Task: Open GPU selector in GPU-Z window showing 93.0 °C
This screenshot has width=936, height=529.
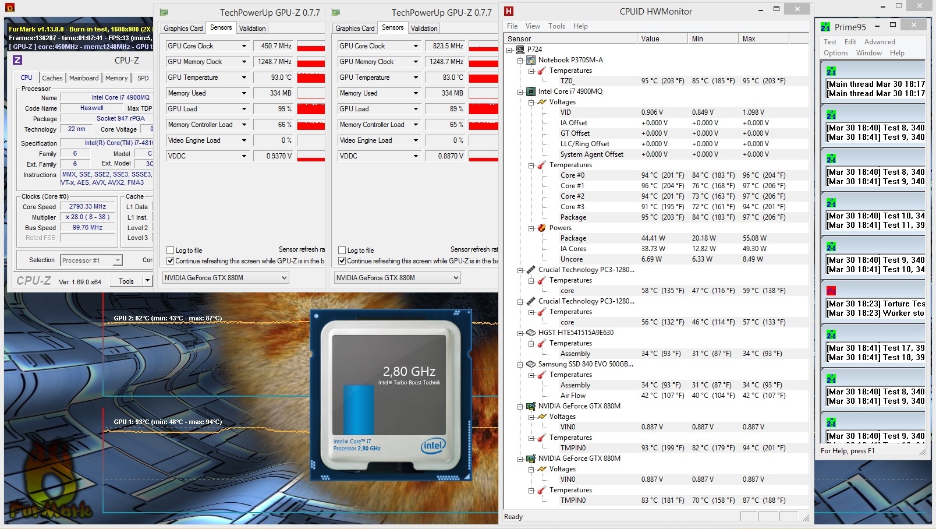Action: (226, 278)
